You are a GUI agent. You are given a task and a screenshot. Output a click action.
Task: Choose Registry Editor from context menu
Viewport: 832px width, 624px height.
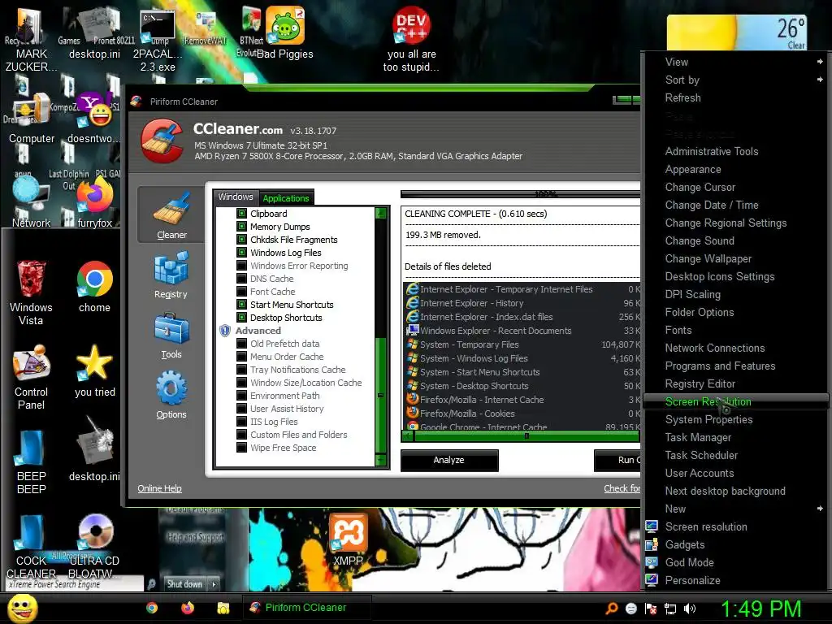tap(700, 383)
